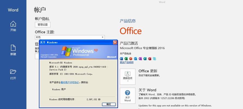Click the Access product icon
This screenshot has width=243, height=109.
click(x=150, y=59)
